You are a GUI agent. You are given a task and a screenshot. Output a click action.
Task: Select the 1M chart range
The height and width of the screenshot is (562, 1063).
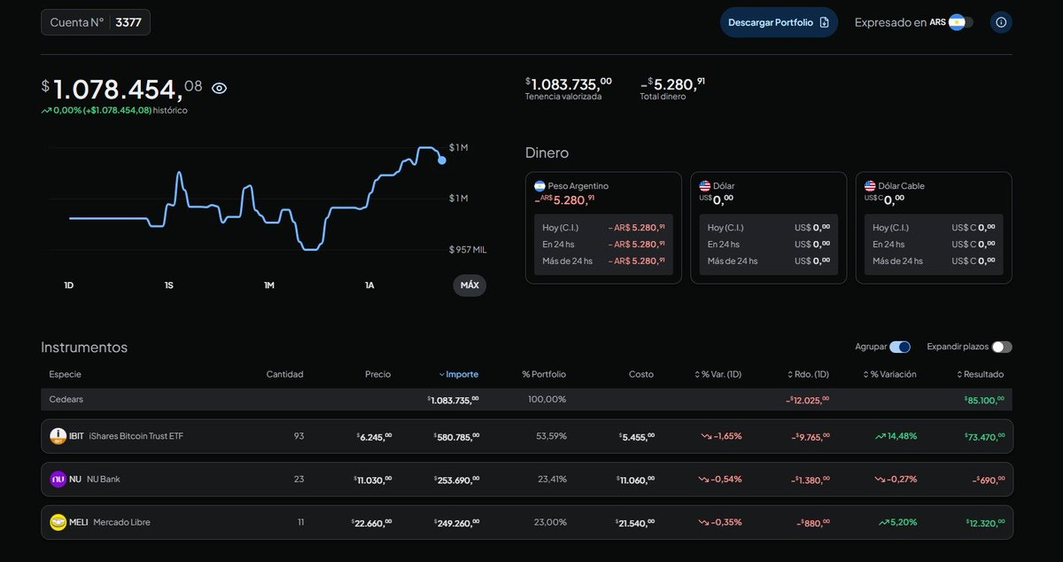pyautogui.click(x=269, y=285)
